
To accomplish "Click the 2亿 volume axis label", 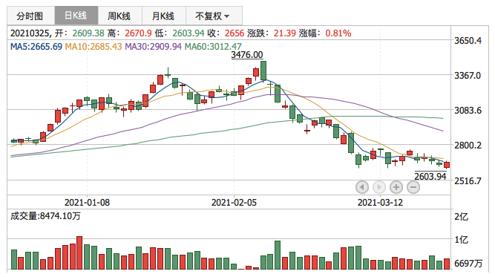I will coord(461,217).
